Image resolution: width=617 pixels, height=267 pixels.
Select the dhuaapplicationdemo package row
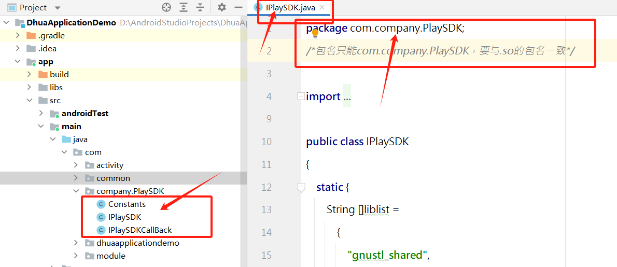pyautogui.click(x=123, y=243)
